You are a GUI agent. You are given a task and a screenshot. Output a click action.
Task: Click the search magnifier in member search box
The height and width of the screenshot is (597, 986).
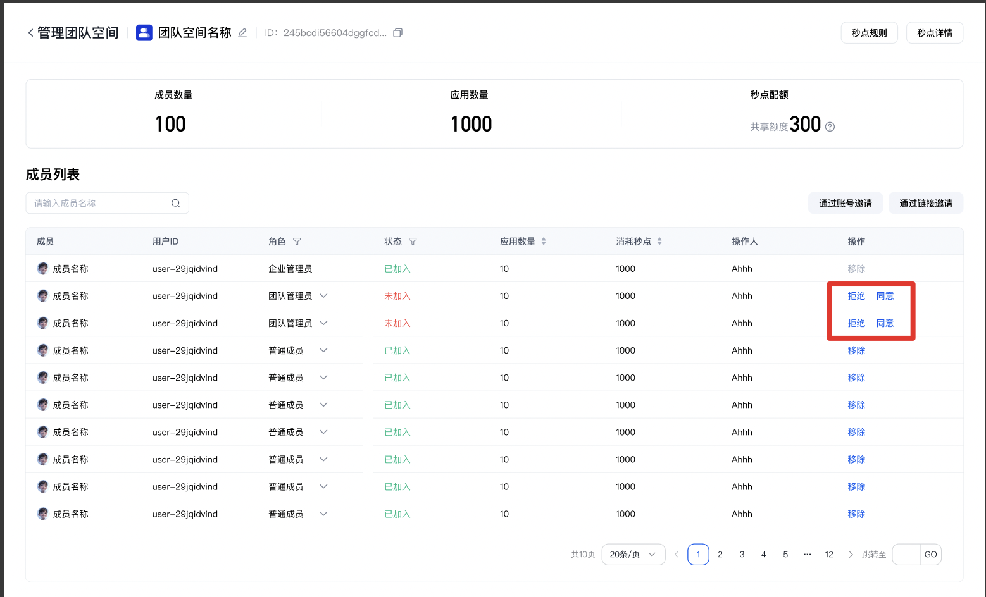point(175,203)
